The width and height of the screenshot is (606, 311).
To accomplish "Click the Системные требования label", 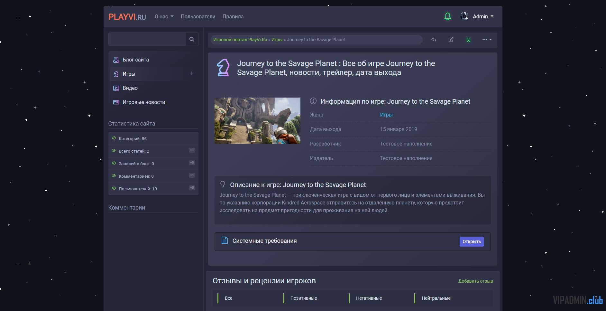I will point(264,241).
